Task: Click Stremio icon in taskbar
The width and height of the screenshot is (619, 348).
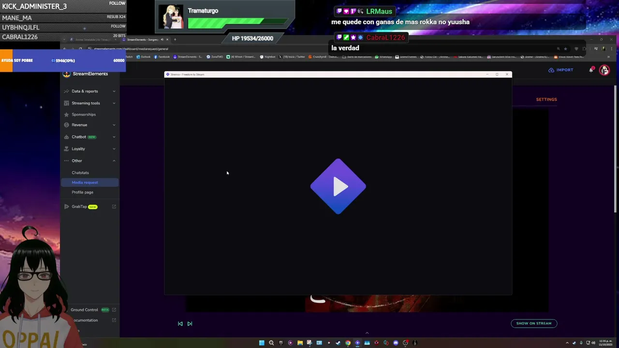Action: (x=357, y=343)
